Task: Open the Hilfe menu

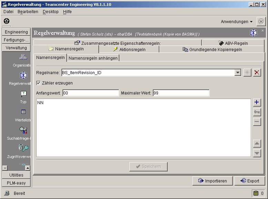Action: [67, 12]
